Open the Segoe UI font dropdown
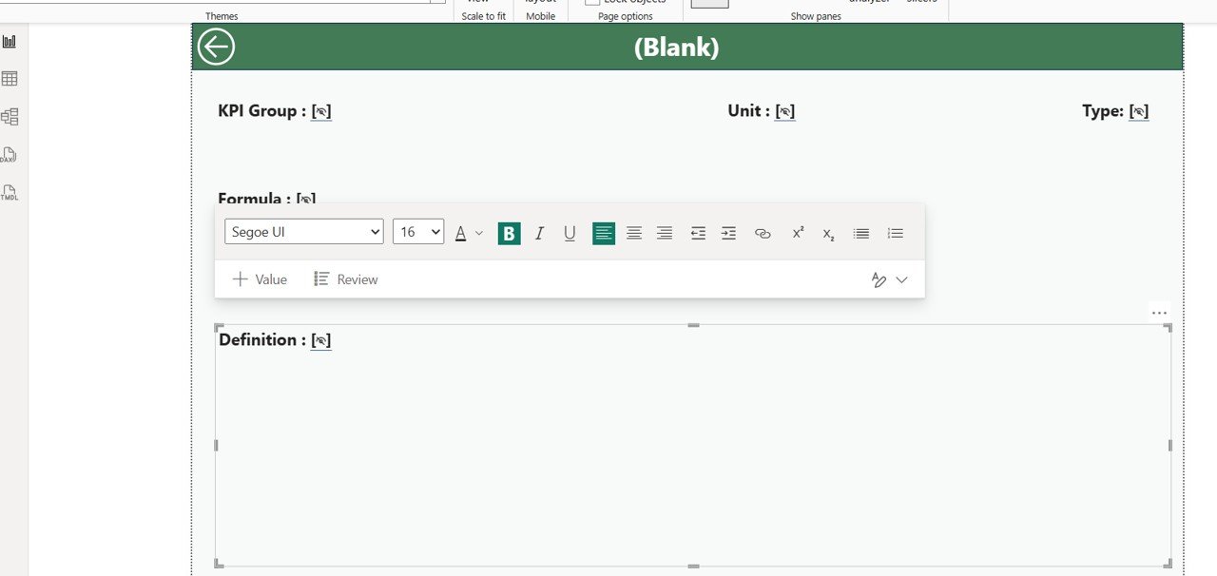The height and width of the screenshot is (576, 1217). pos(303,232)
